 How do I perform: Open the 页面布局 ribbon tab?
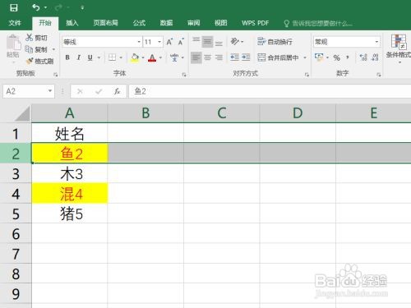pos(105,23)
